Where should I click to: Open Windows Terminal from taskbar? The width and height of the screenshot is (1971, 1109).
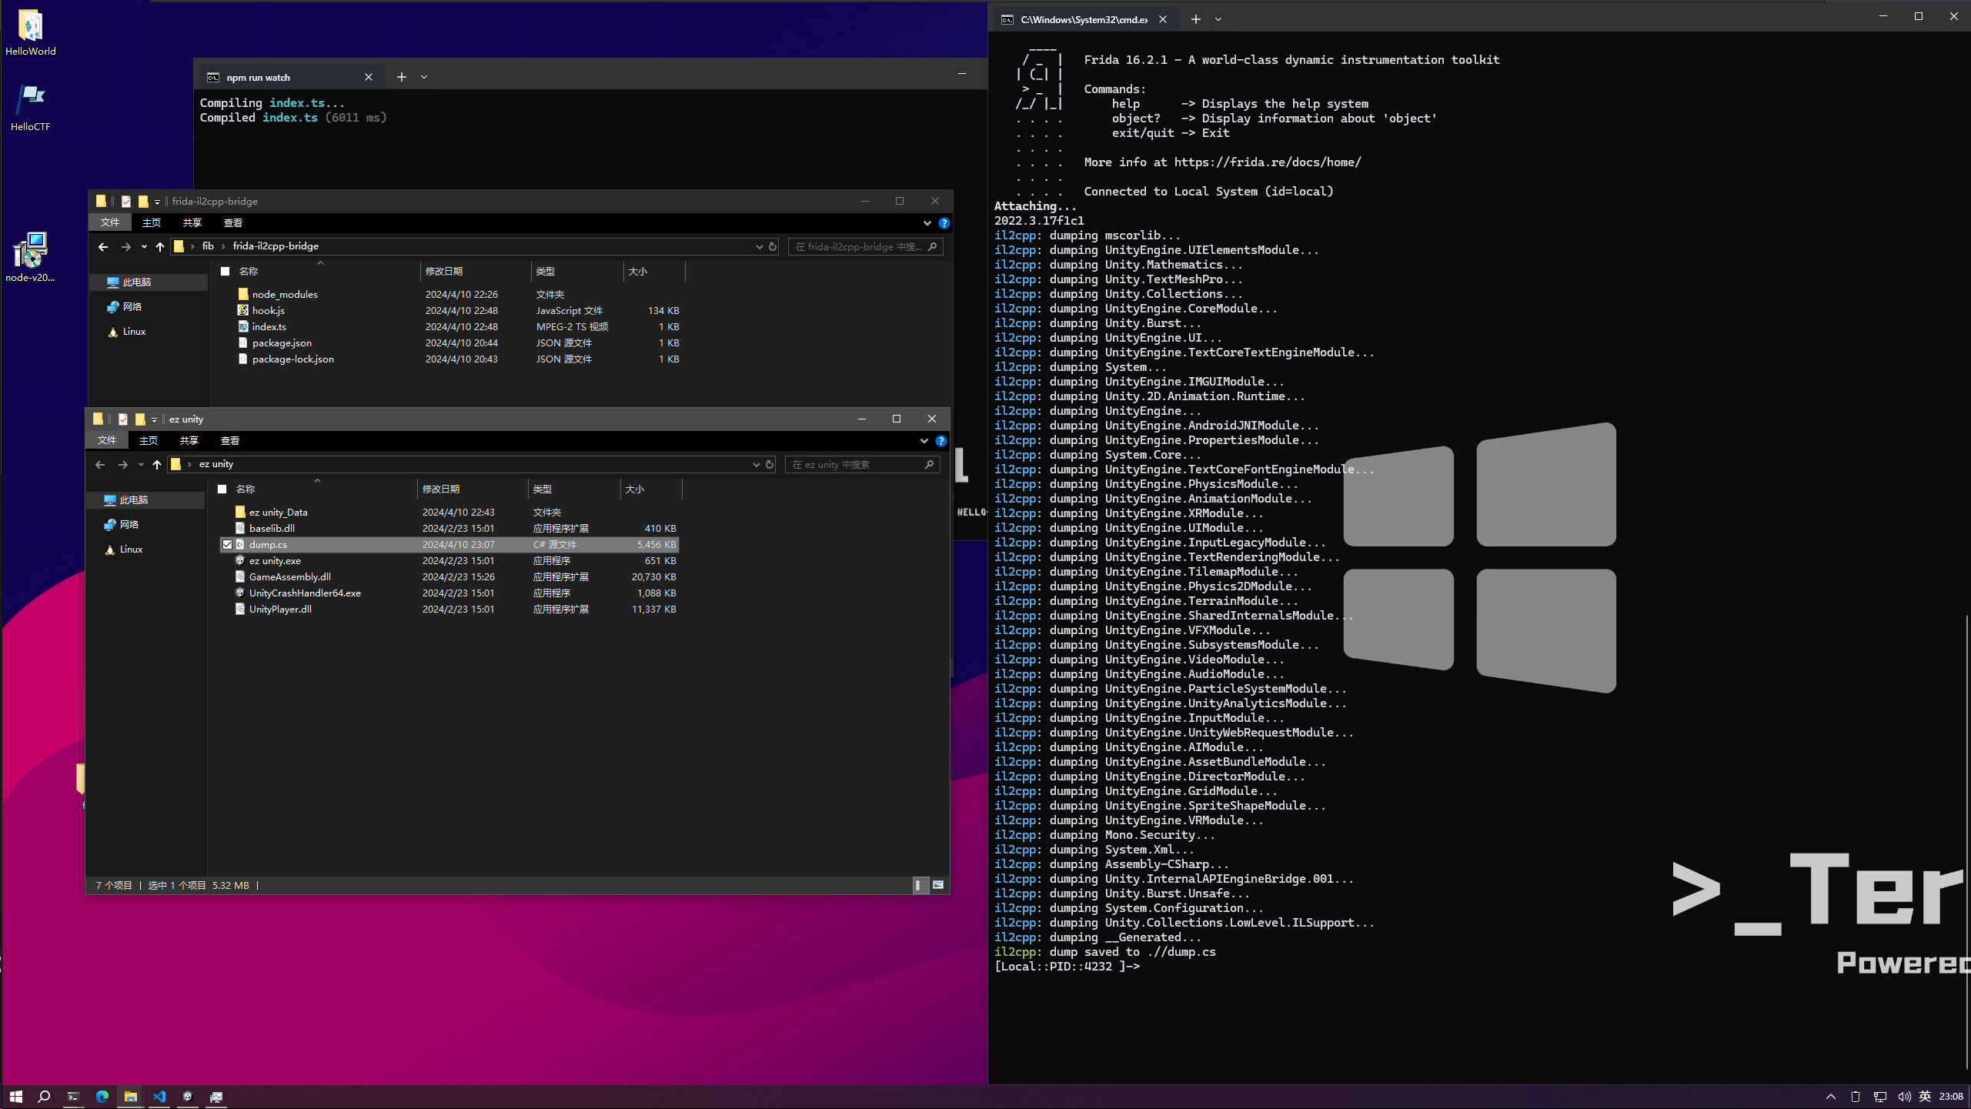[73, 1097]
